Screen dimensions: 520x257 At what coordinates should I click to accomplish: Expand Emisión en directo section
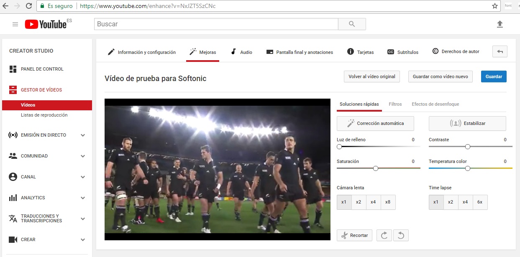[83, 135]
